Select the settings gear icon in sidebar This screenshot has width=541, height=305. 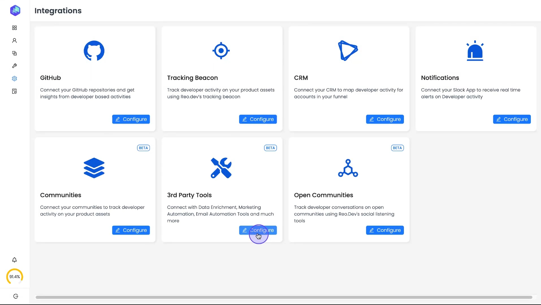(x=14, y=79)
